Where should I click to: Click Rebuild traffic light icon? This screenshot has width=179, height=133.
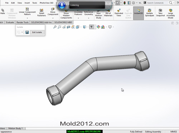coord(125,3)
